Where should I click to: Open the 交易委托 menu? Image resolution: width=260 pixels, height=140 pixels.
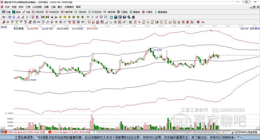69,7
